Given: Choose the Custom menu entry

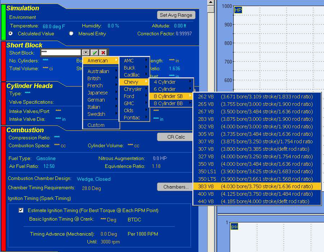Looking at the screenshot, I should coord(101,125).
